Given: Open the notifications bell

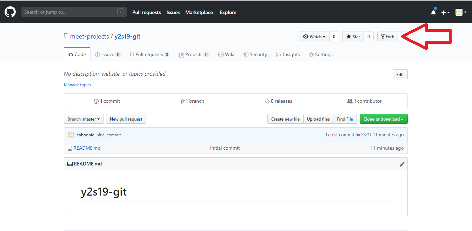Looking at the screenshot, I should [433, 12].
